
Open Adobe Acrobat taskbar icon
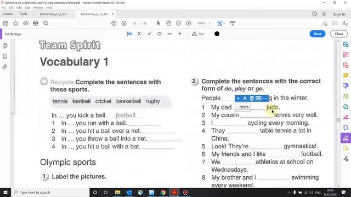pos(174,192)
